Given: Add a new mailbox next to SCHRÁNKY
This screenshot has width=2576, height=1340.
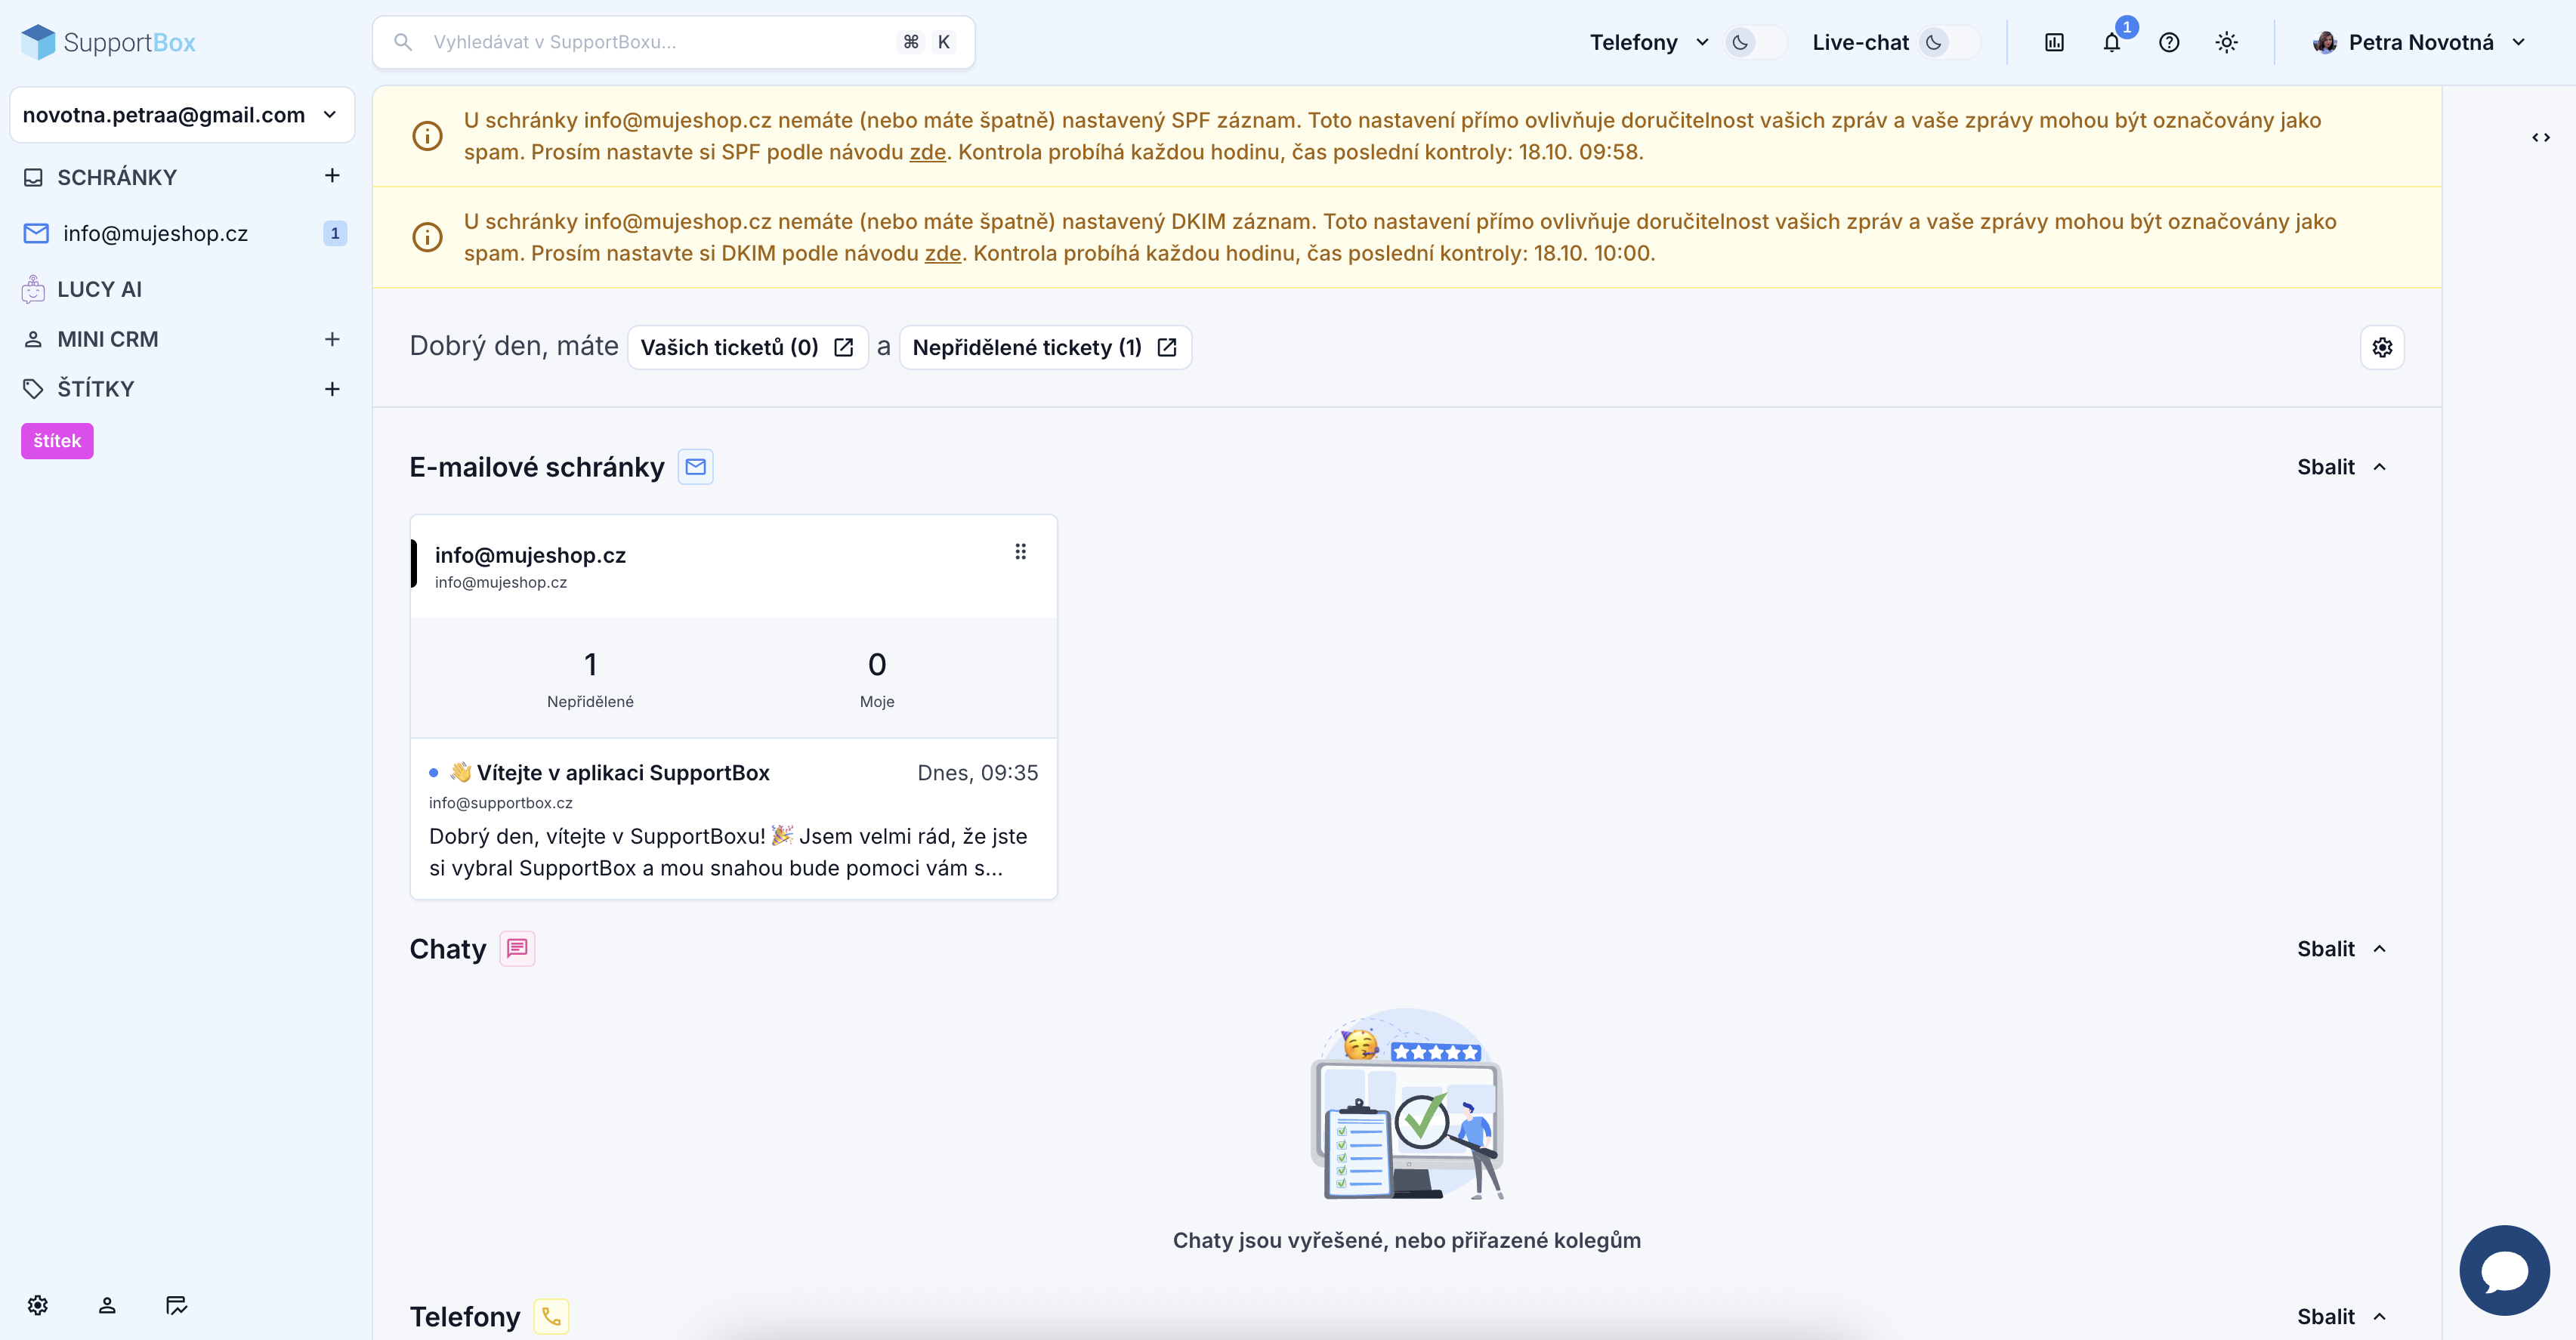Looking at the screenshot, I should coord(332,176).
